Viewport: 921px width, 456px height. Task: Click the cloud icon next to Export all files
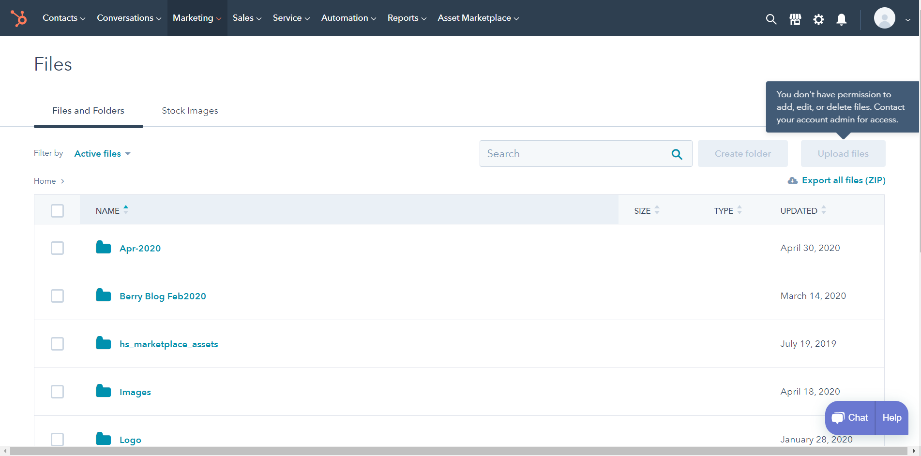pos(792,180)
